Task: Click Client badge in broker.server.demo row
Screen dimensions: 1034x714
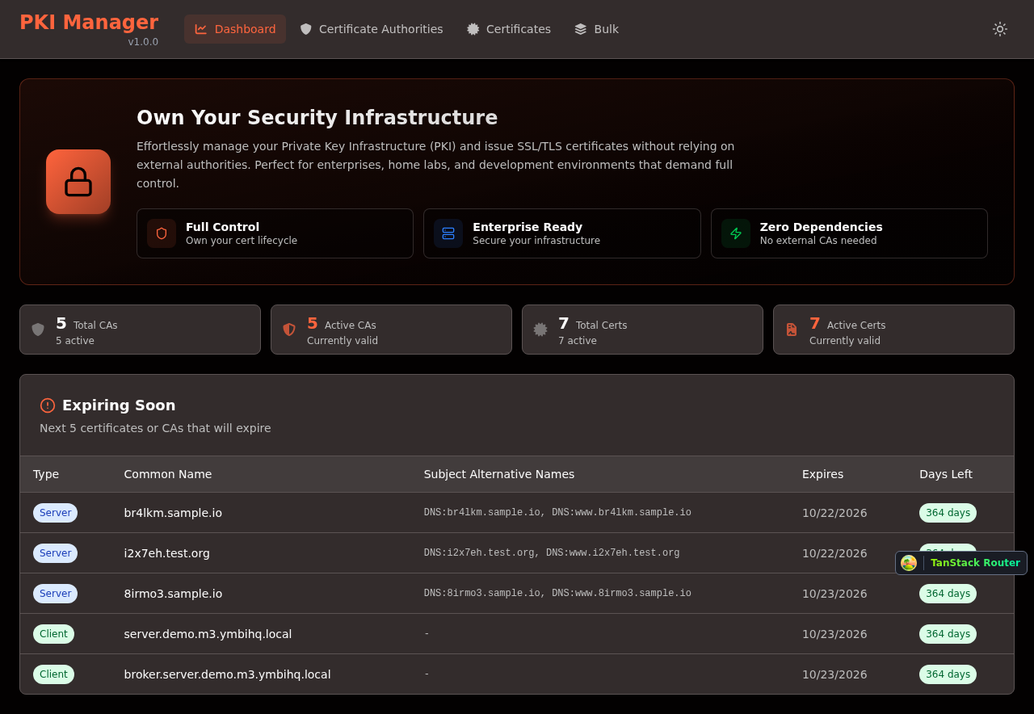Action: (53, 674)
